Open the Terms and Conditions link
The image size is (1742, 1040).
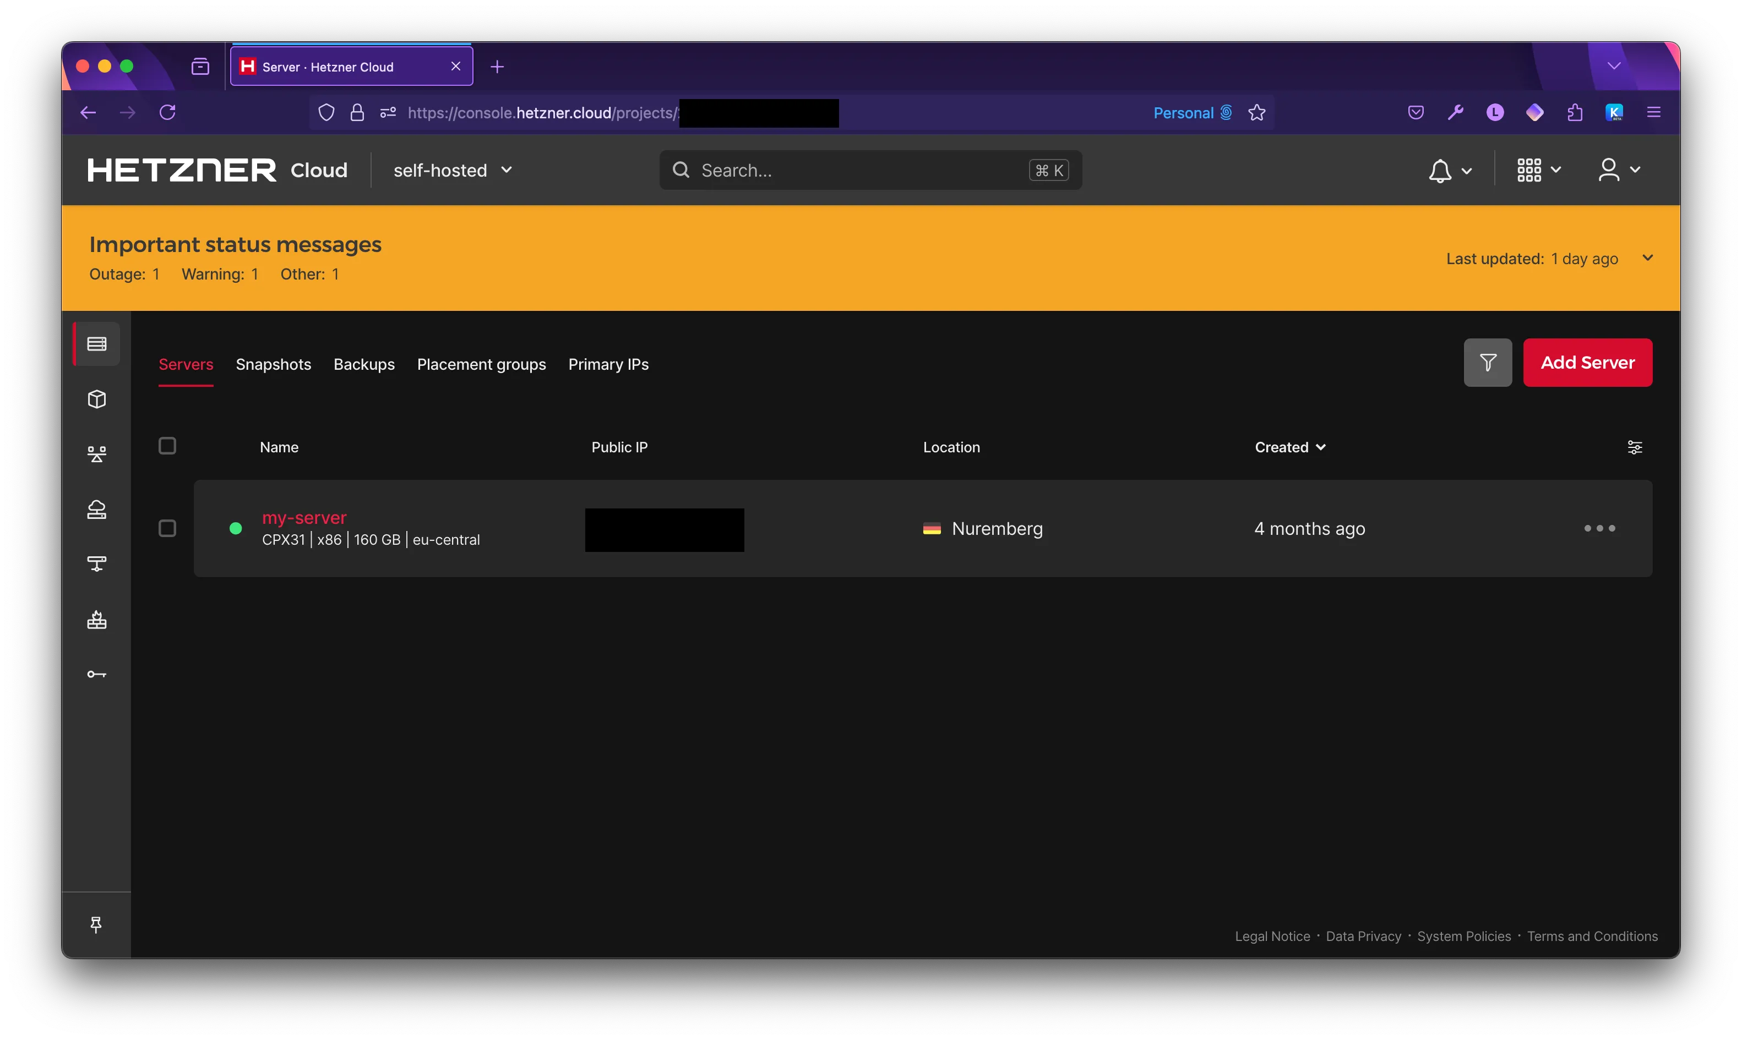point(1592,937)
